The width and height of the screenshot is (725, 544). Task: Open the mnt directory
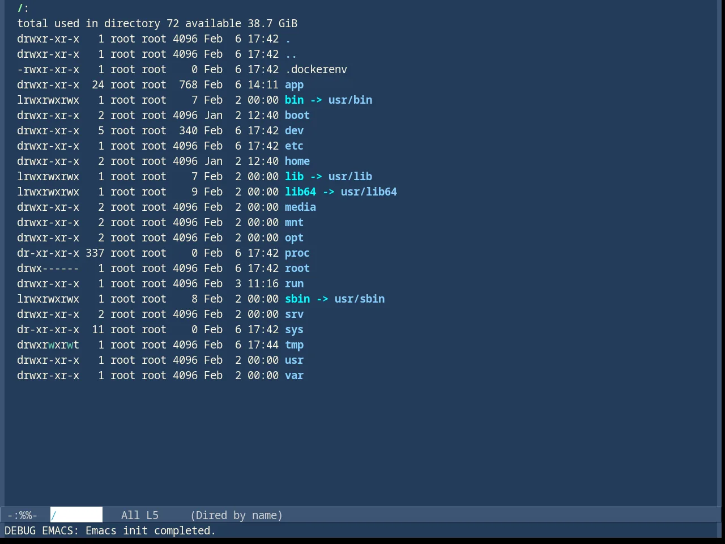[294, 222]
